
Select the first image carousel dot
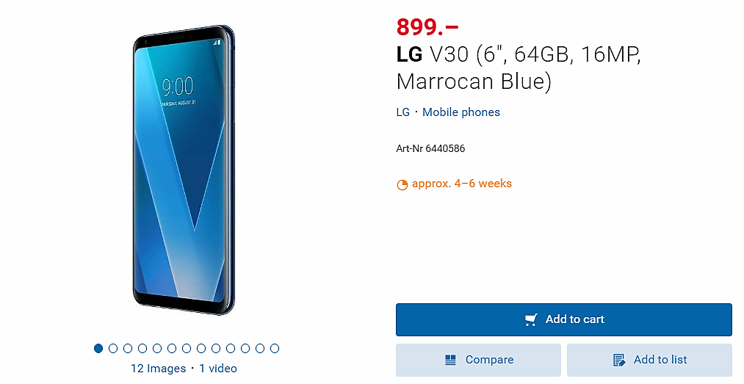(98, 348)
